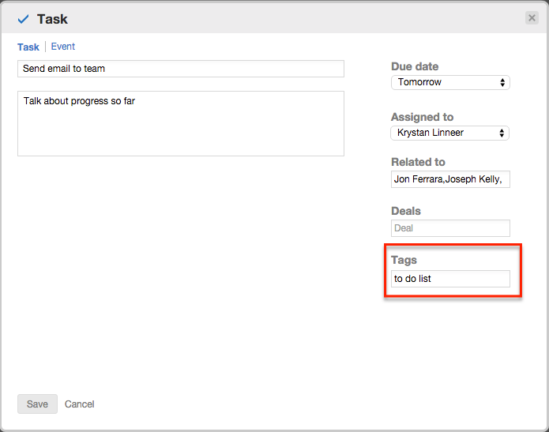549x432 pixels.
Task: Click the up-down arrows on Assigned to selector
Action: (x=502, y=133)
